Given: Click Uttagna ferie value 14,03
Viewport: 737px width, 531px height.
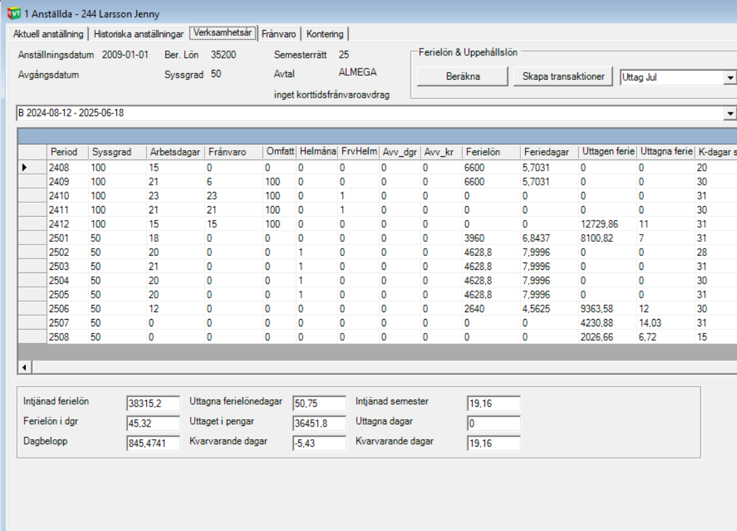Looking at the screenshot, I should tap(665, 322).
